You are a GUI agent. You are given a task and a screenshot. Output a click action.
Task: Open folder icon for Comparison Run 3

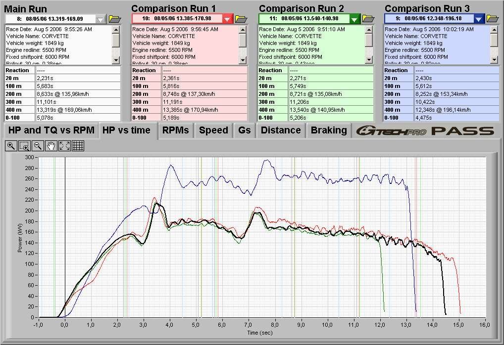(x=493, y=19)
